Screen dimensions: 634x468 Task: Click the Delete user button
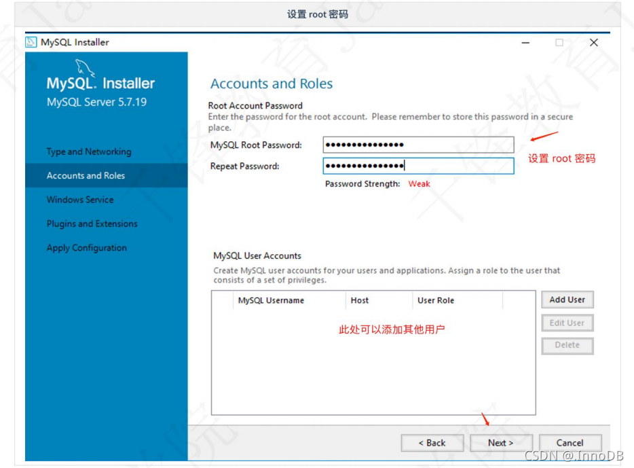pyautogui.click(x=567, y=346)
